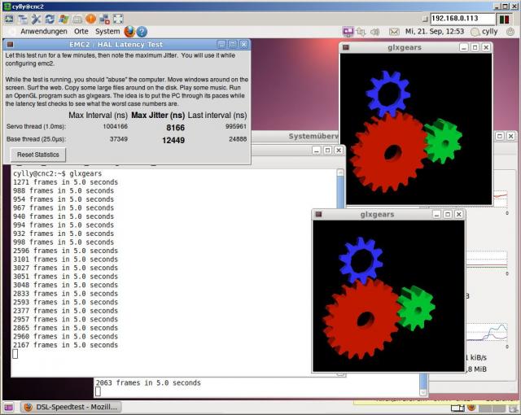Viewport: 521px width, 415px height.
Task: Open the Orte menu
Action: coord(81,32)
